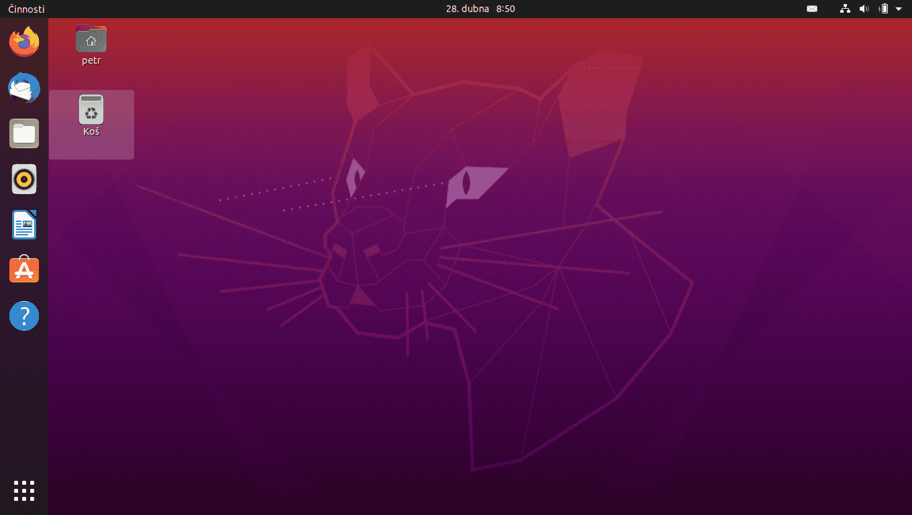Click the network icon in the top bar
Screen dimensions: 912x515
[846, 9]
